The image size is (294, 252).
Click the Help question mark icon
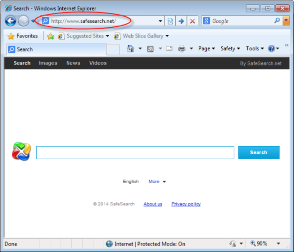272,48
